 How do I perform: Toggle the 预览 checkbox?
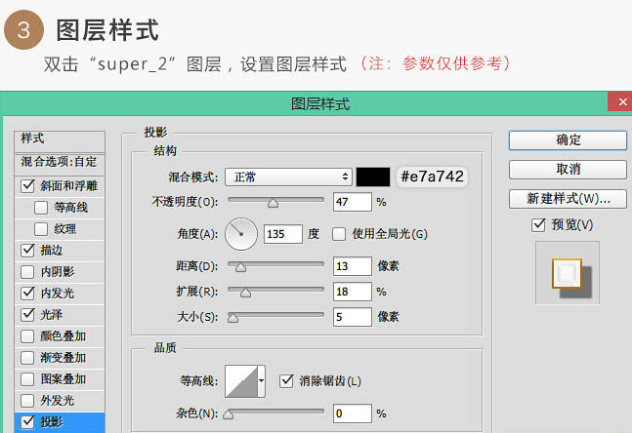tap(538, 224)
